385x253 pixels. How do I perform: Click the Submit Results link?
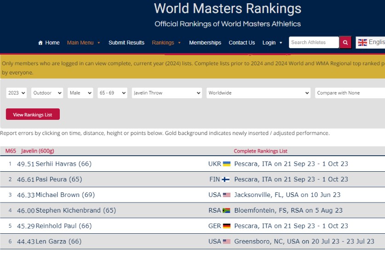pos(126,43)
